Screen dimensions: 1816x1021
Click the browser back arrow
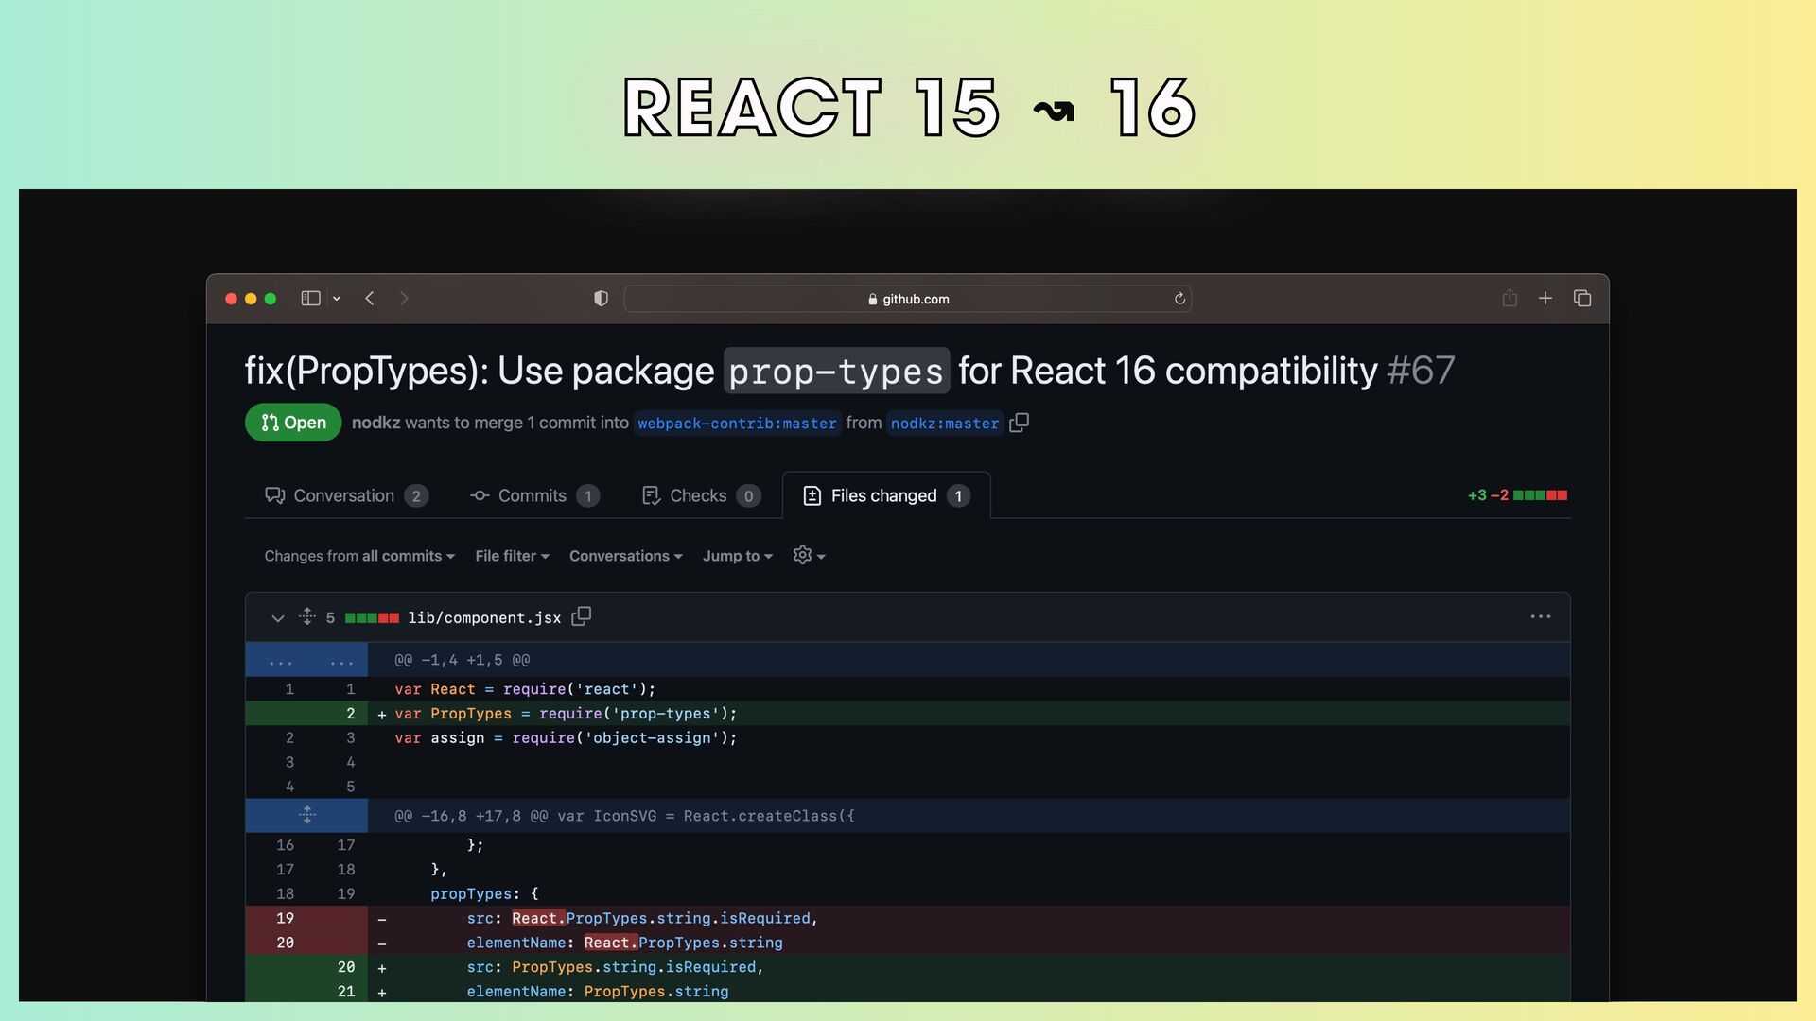click(370, 299)
